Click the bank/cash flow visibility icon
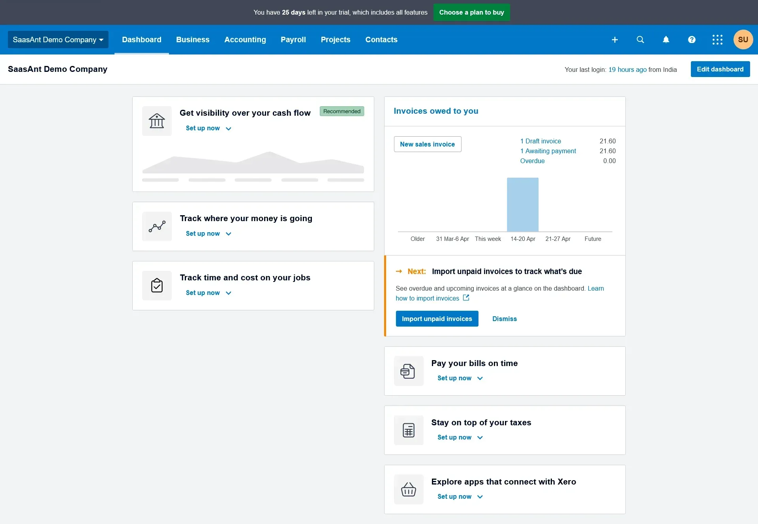Viewport: 758px width, 524px height. [x=156, y=120]
